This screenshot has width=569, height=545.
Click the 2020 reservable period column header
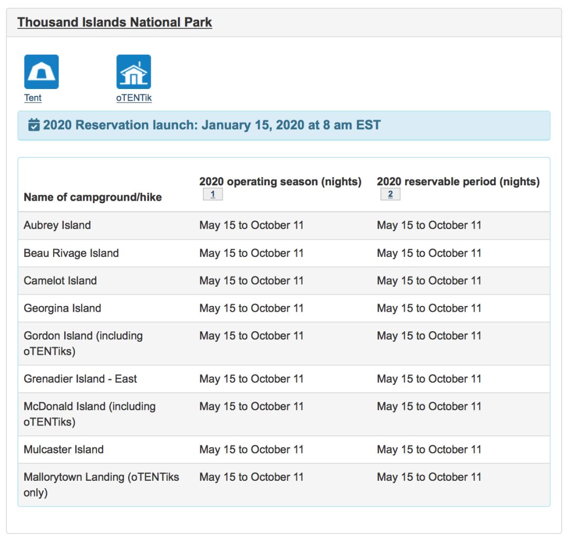click(x=458, y=182)
